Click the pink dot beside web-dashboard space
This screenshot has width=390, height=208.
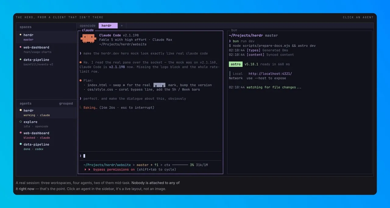20,47
